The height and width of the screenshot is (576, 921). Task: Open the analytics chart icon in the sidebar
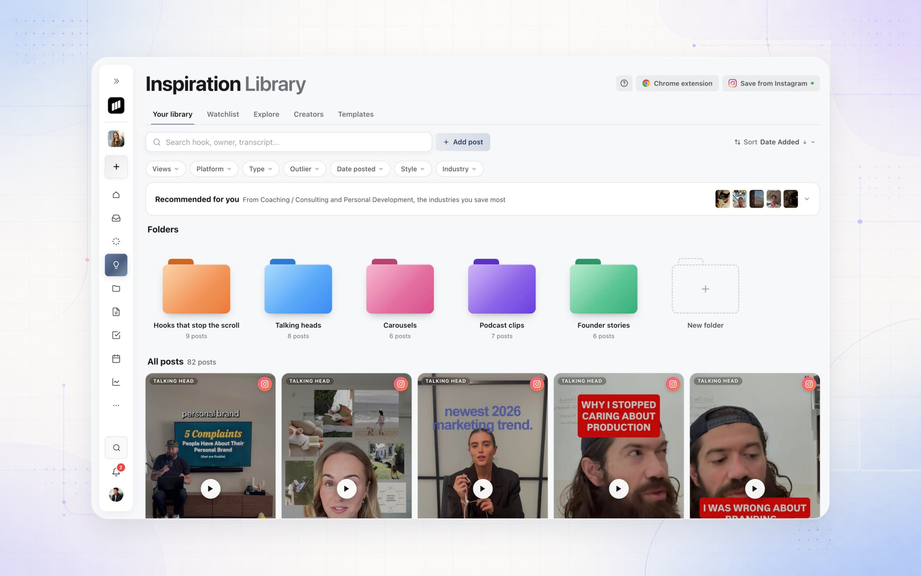point(116,382)
